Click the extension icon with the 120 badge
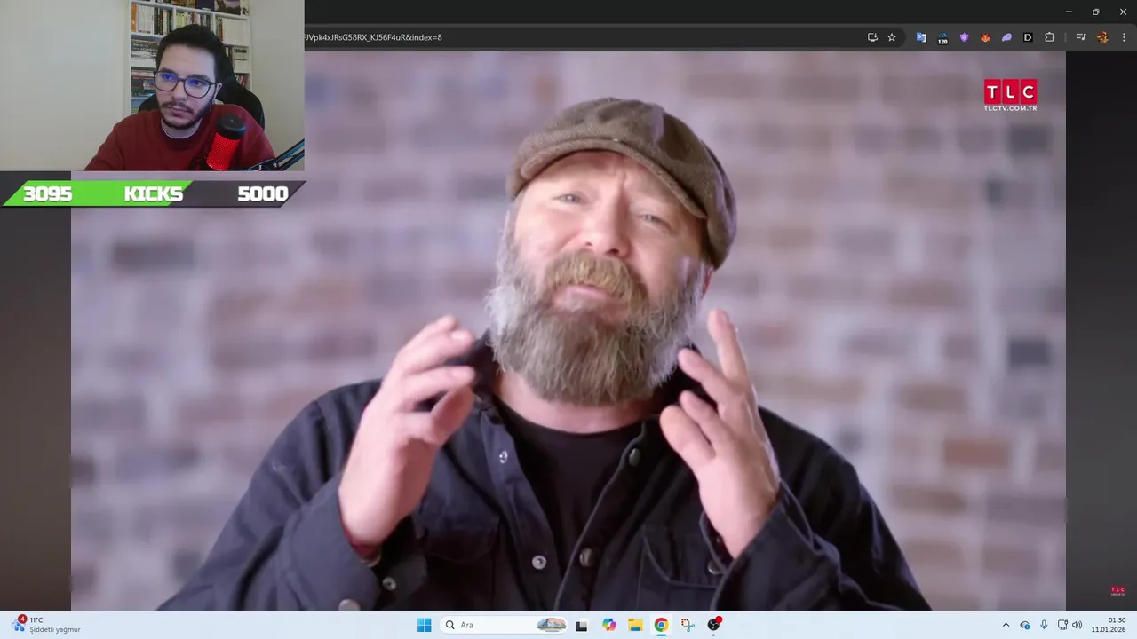Viewport: 1137px width, 639px height. pos(942,37)
